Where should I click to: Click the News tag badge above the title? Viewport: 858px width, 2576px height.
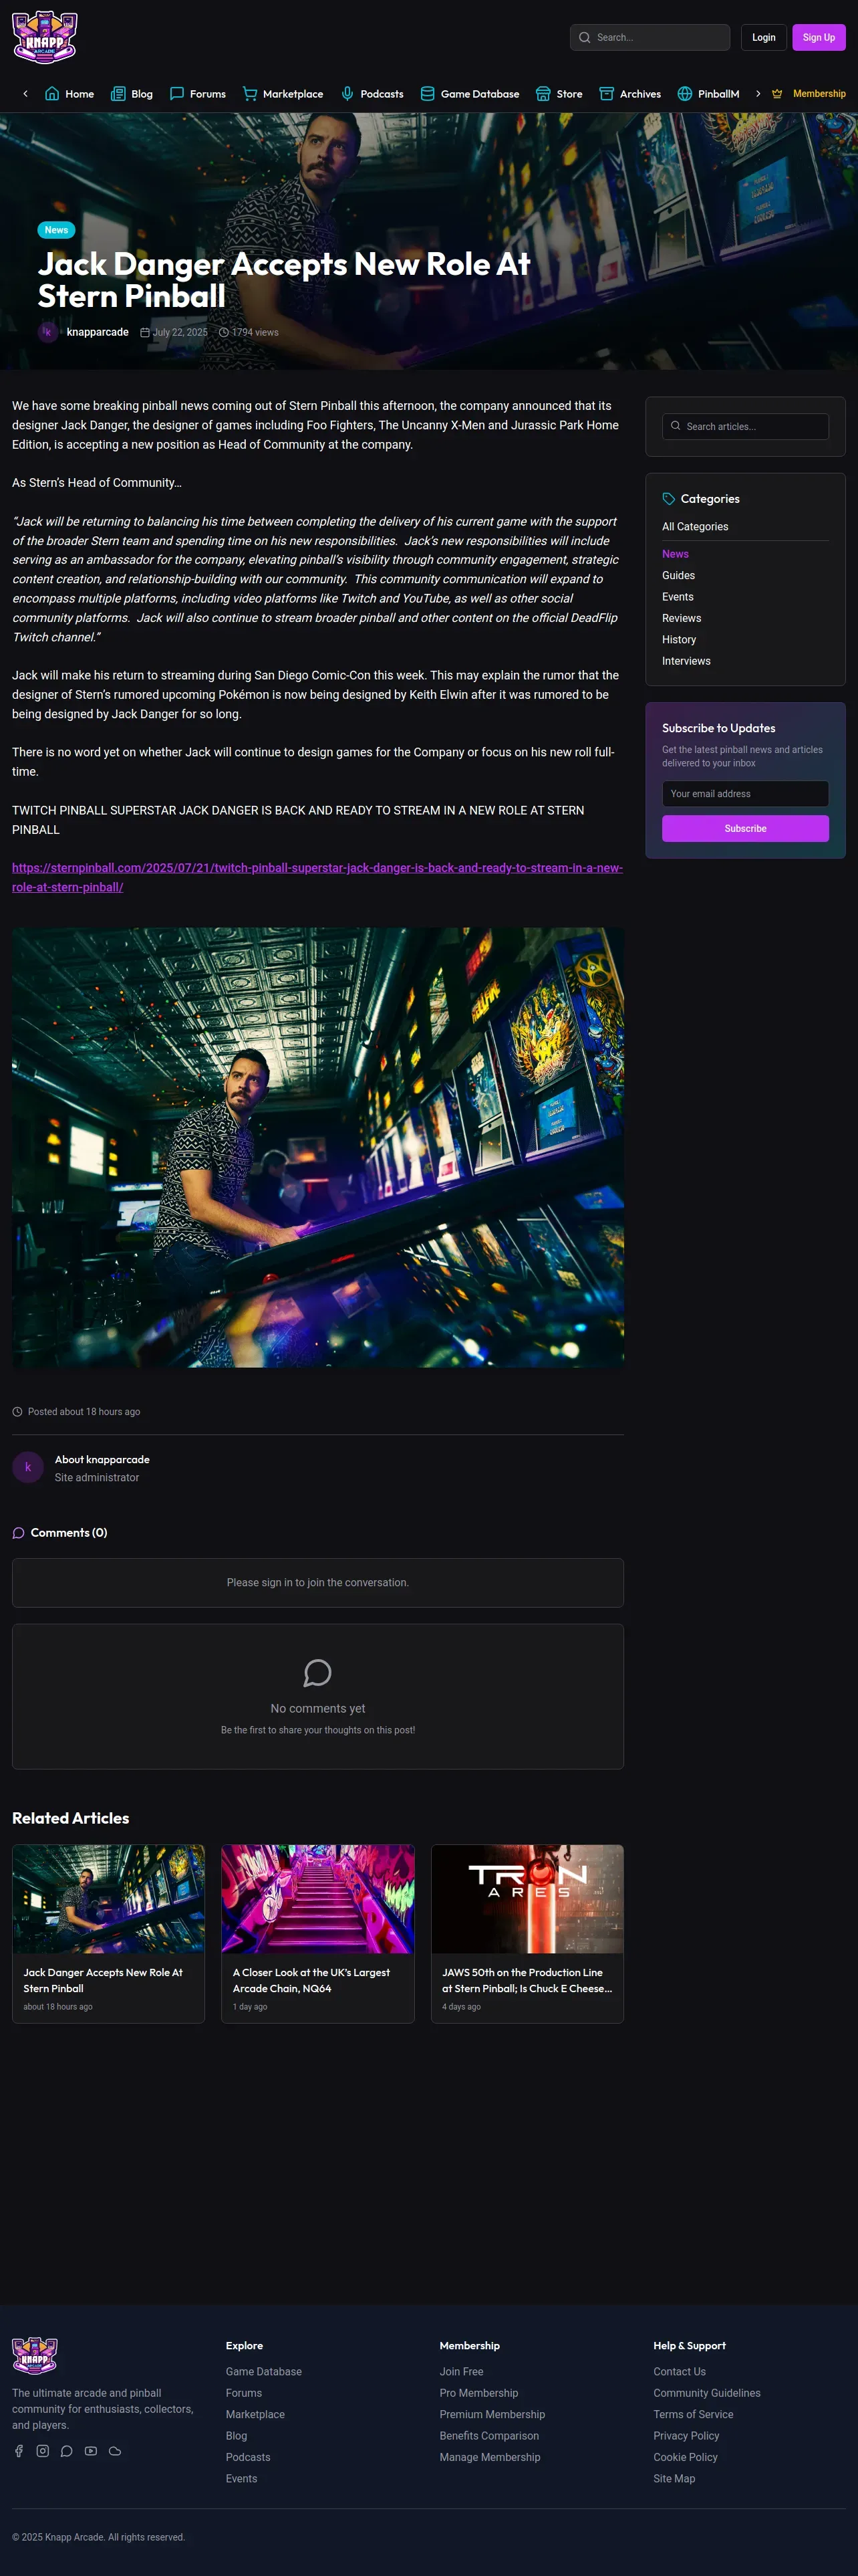[x=56, y=230]
